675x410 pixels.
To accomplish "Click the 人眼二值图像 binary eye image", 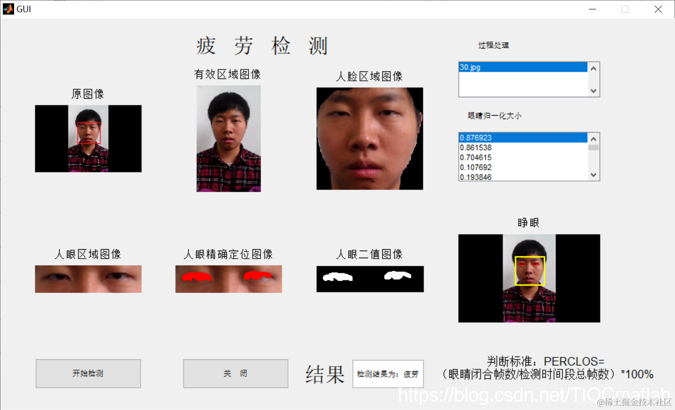I will pyautogui.click(x=369, y=278).
